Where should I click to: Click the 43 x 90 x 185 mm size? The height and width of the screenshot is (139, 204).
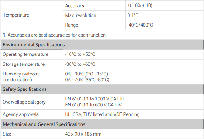pyautogui.click(x=83, y=134)
